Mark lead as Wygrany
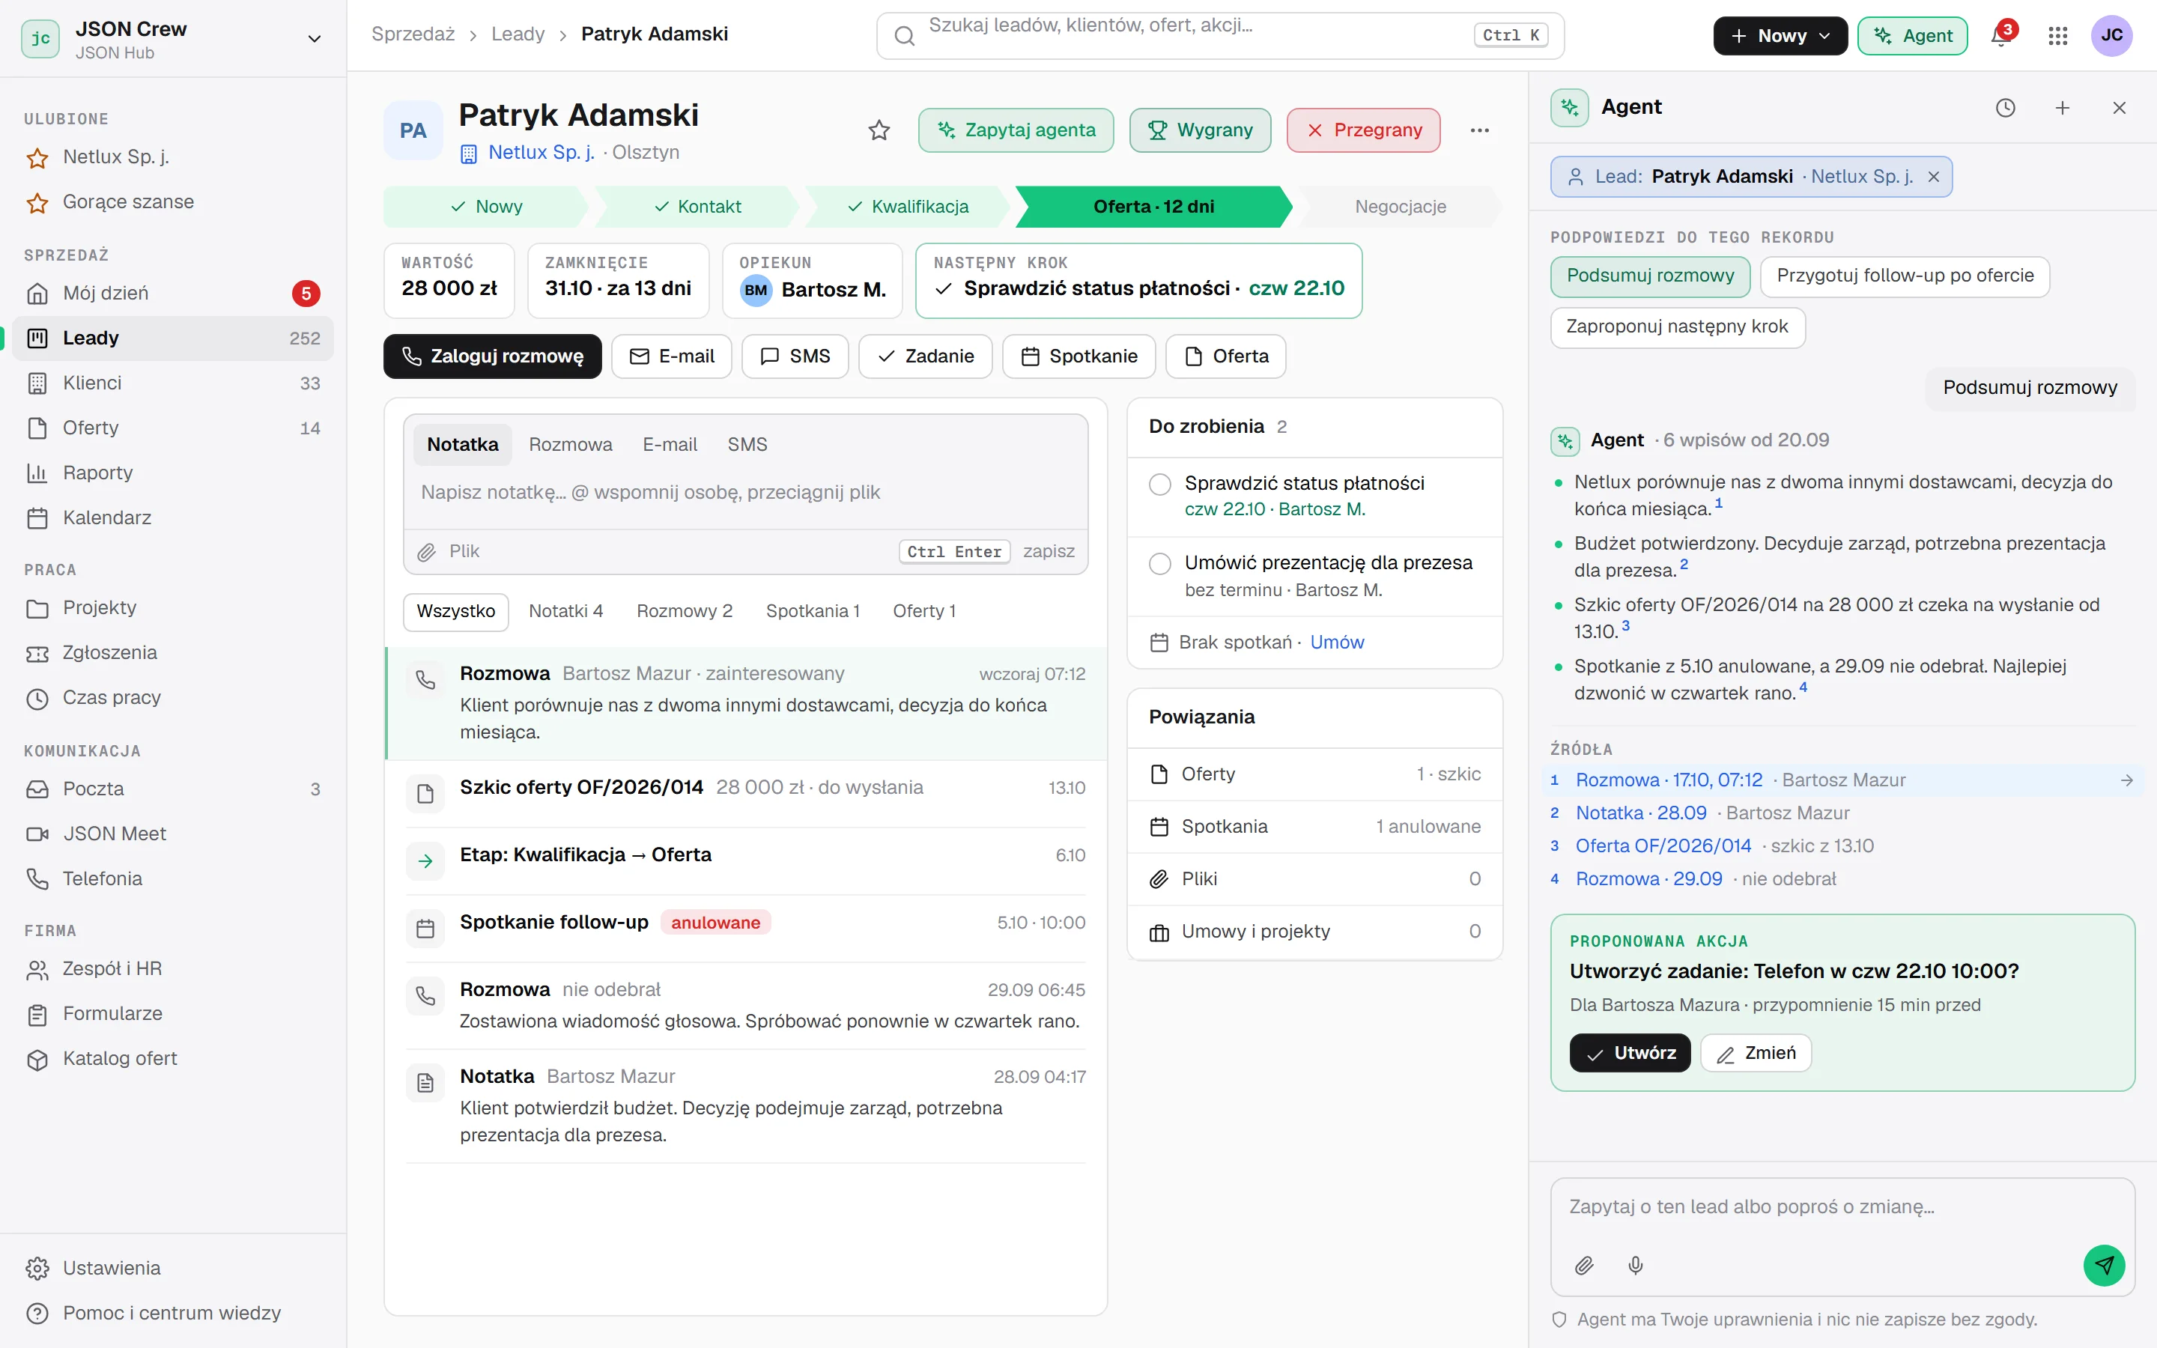Viewport: 2157px width, 1348px height. coord(1201,130)
